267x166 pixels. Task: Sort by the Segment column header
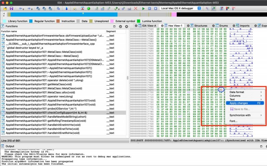[x=116, y=31]
